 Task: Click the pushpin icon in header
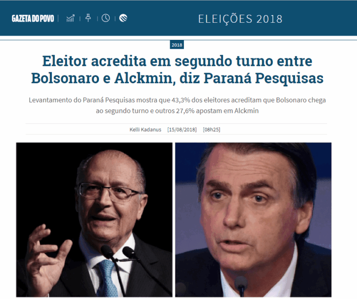[88, 18]
